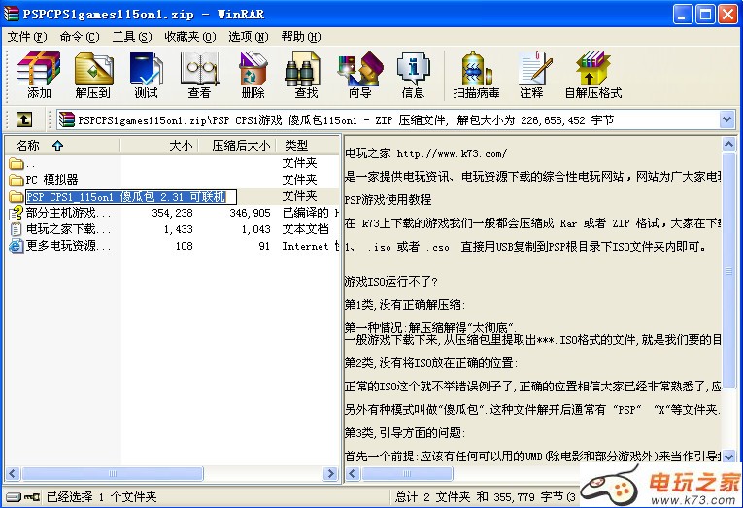Viewport: 743px width, 508px height.
Task: Click the 总计 2 文件夹 status text
Action: coord(486,497)
